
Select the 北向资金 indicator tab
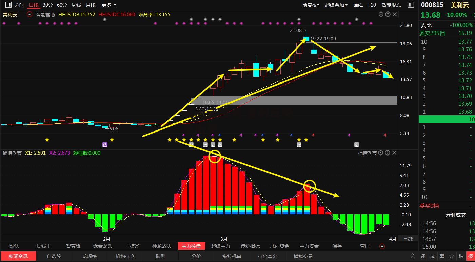pyautogui.click(x=280, y=246)
